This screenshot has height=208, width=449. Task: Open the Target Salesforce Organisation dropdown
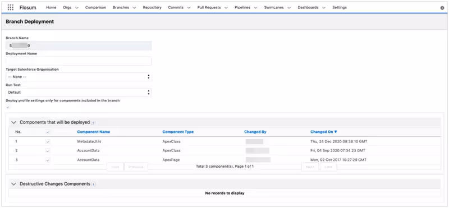click(79, 77)
